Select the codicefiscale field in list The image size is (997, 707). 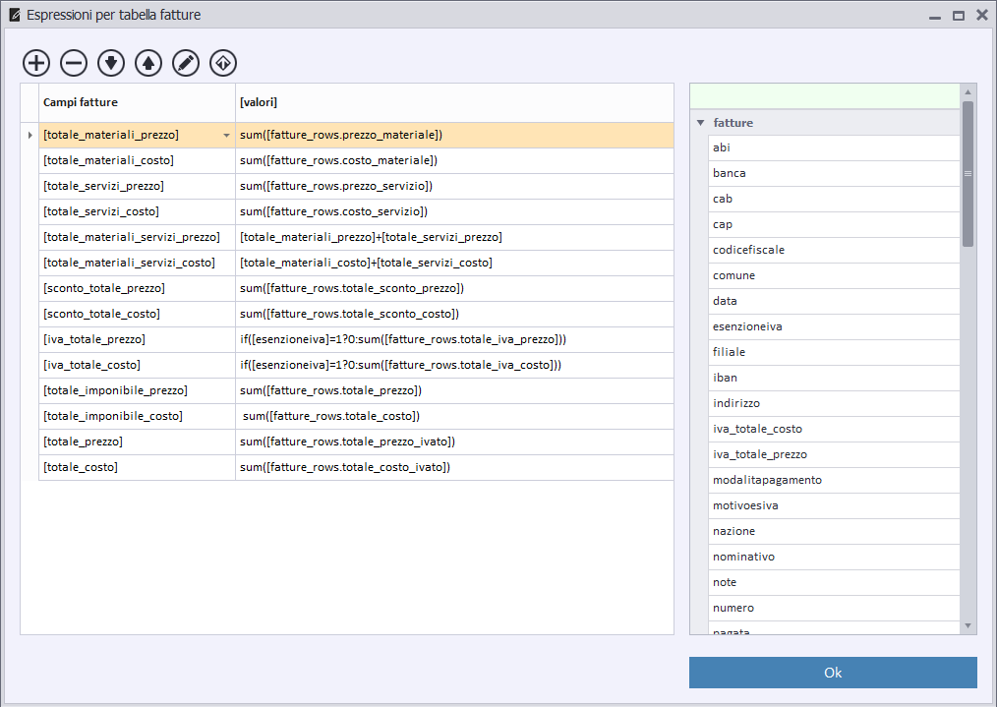click(833, 250)
